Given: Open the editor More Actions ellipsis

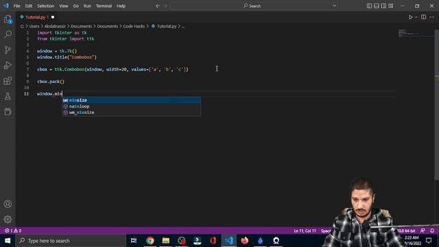Looking at the screenshot, I should (432, 17).
